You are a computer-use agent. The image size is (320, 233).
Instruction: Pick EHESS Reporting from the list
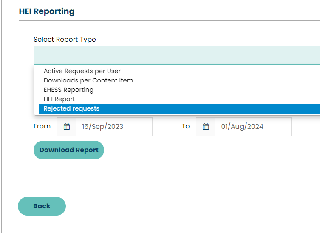(68, 90)
